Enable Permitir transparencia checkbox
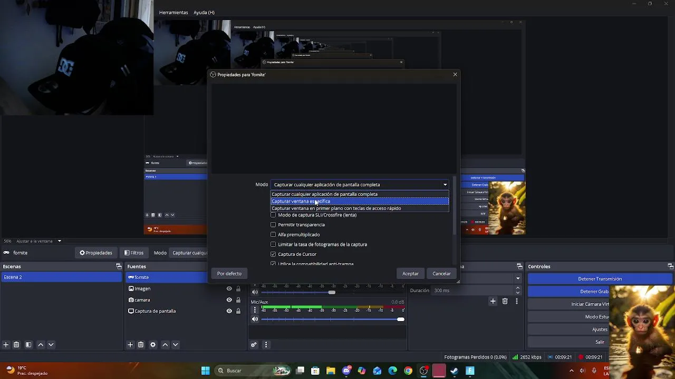Viewport: 675px width, 379px height. [273, 225]
